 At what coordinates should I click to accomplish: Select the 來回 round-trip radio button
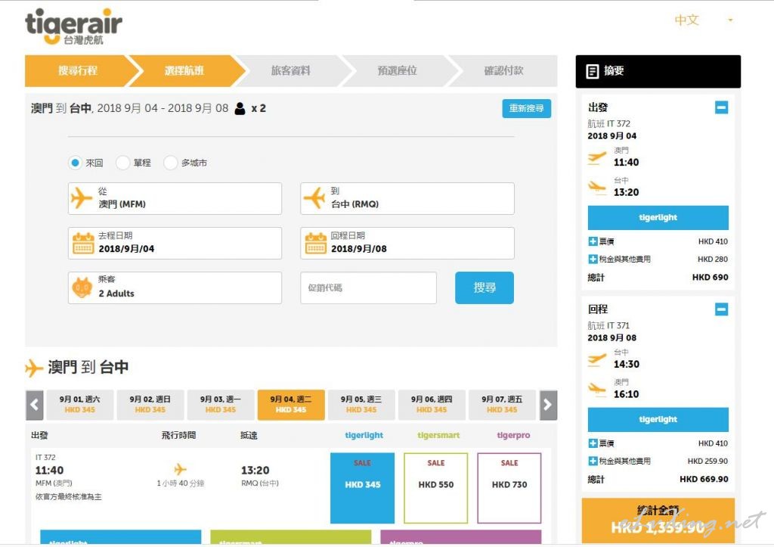pos(75,163)
